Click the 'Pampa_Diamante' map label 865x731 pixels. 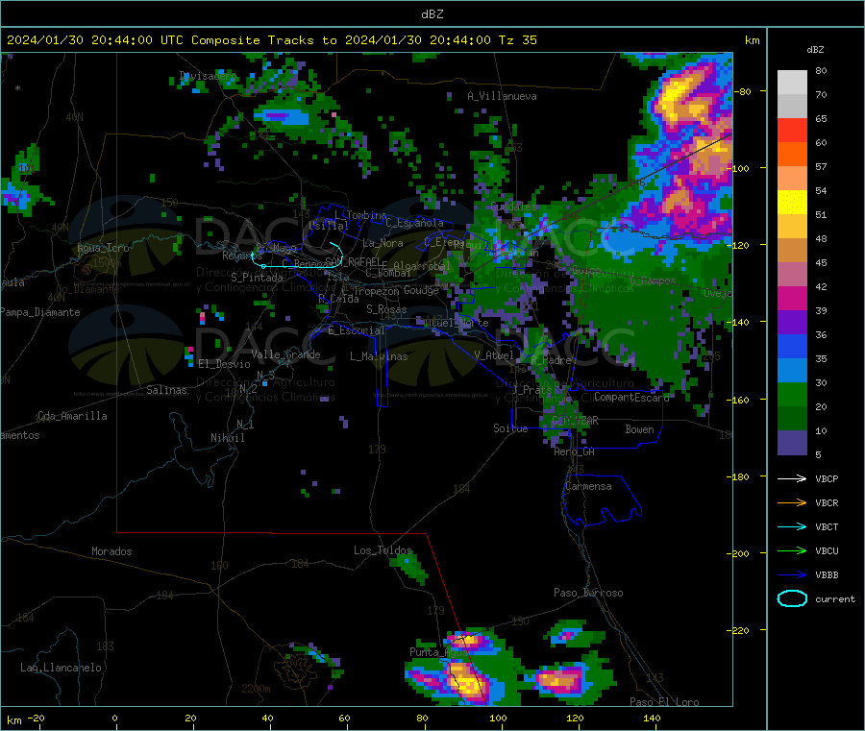40,312
